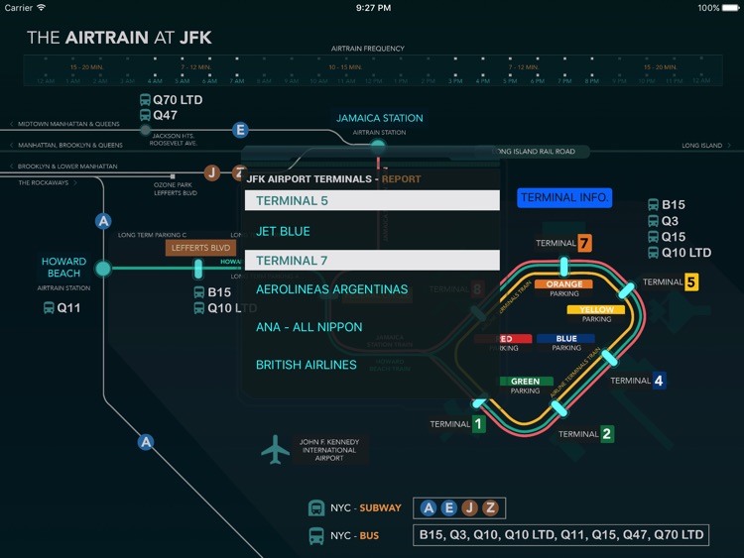The image size is (744, 558).
Task: Tap upper A subway circle near Long Term Parking
Action: (x=103, y=221)
